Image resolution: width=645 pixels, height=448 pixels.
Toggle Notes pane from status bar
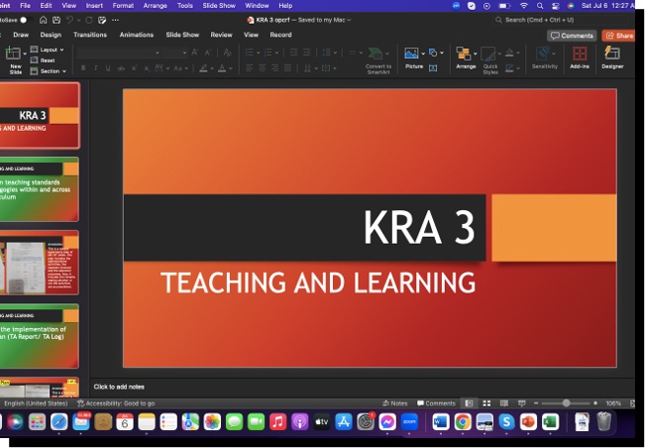(x=395, y=403)
